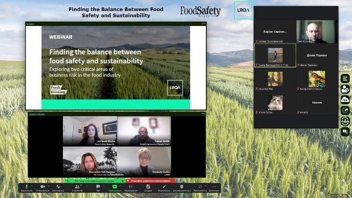Click the group of people side icon
Screen dimensions: 352x198
coord(345,121)
